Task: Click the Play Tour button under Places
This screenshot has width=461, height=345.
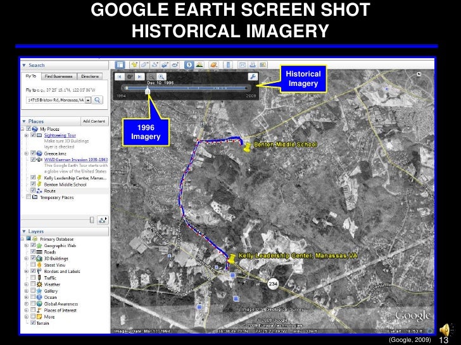Action: pyautogui.click(x=103, y=220)
